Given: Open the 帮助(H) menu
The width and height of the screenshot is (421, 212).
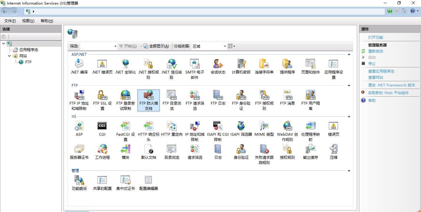Looking at the screenshot, I should [47, 21].
